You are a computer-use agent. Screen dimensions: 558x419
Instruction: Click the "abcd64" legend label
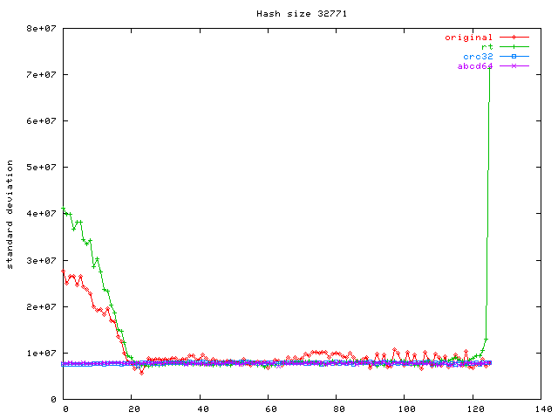click(x=475, y=66)
